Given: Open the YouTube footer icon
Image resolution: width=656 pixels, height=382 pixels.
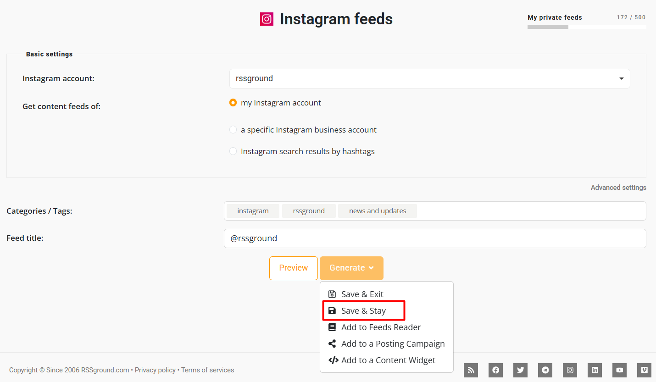Looking at the screenshot, I should (619, 370).
